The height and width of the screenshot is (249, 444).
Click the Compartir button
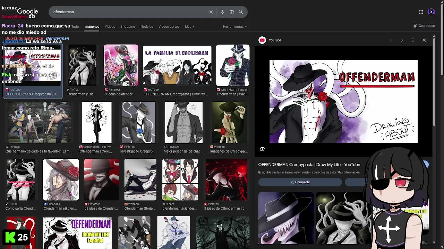tap(300, 182)
